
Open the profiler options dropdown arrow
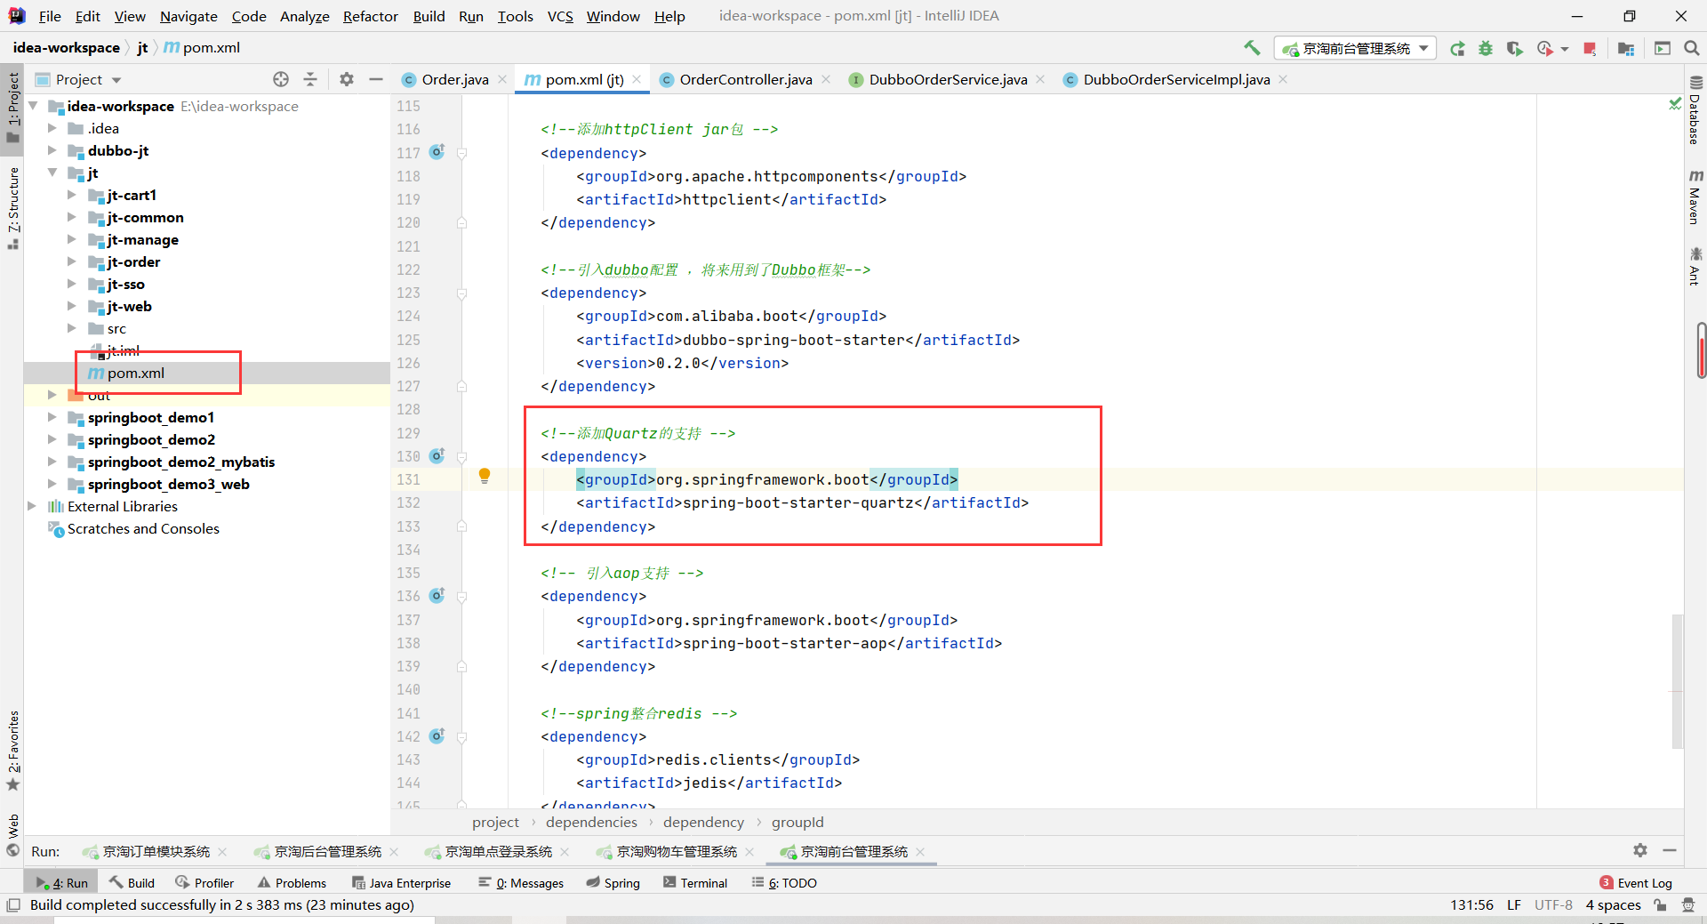tap(1565, 49)
